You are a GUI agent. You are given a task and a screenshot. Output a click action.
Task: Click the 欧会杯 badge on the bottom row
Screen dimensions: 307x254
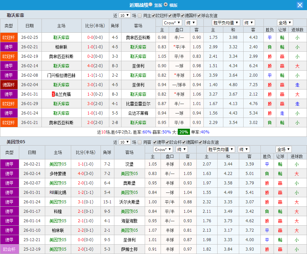(9, 249)
